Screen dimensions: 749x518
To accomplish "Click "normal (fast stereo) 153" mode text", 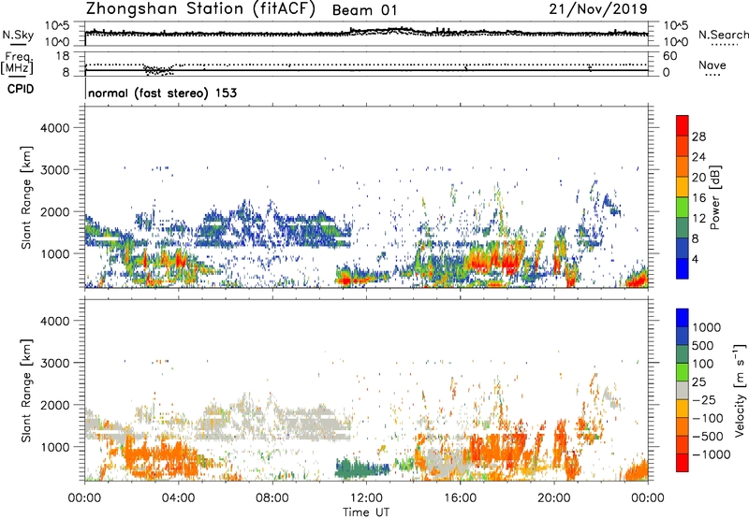I will click(162, 93).
